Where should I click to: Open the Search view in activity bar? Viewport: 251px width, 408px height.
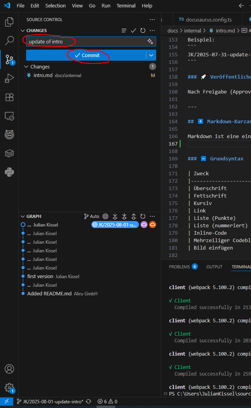point(9,41)
